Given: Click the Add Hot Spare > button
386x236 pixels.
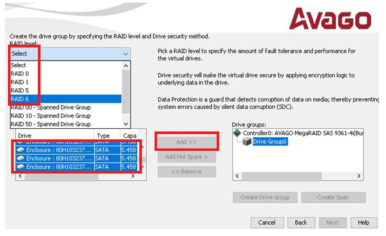Looking at the screenshot, I should pos(187,157).
